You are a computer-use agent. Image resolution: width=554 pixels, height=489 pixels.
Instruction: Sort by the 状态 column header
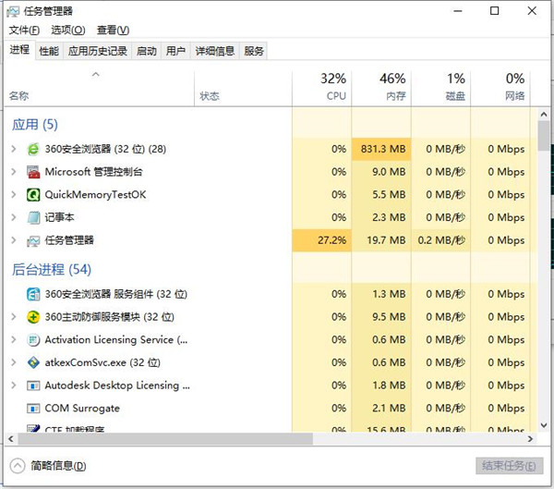[x=243, y=88]
